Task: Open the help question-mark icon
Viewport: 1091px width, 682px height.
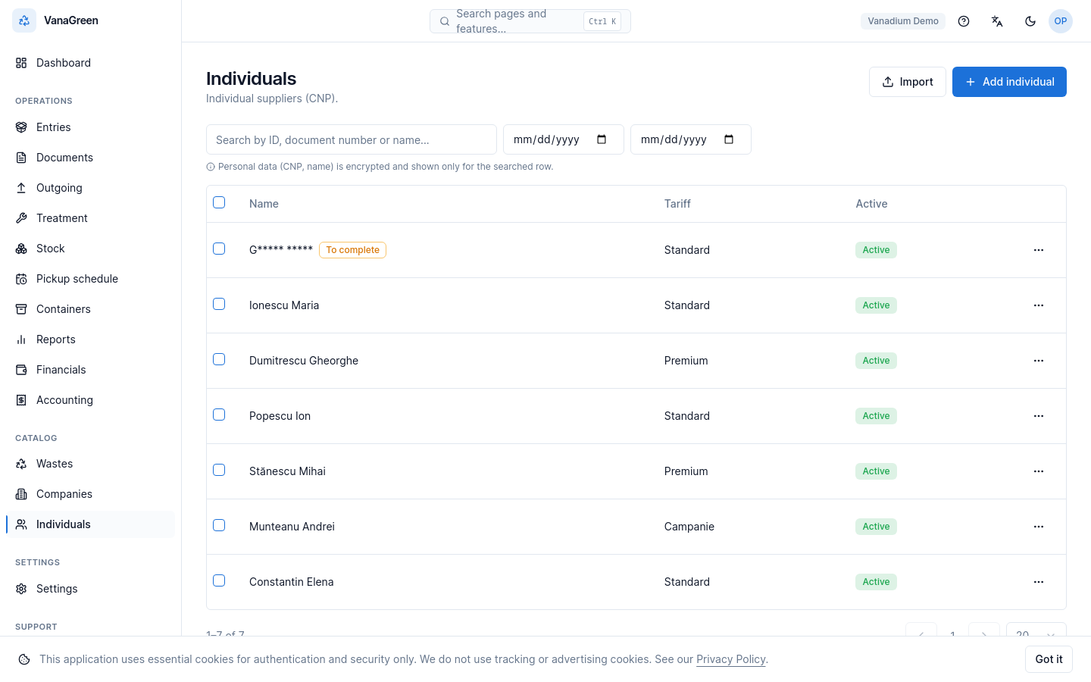Action: coord(964,21)
